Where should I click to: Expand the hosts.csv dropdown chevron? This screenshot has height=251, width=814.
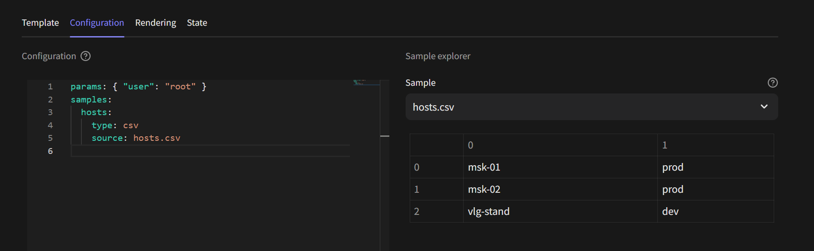pos(764,107)
